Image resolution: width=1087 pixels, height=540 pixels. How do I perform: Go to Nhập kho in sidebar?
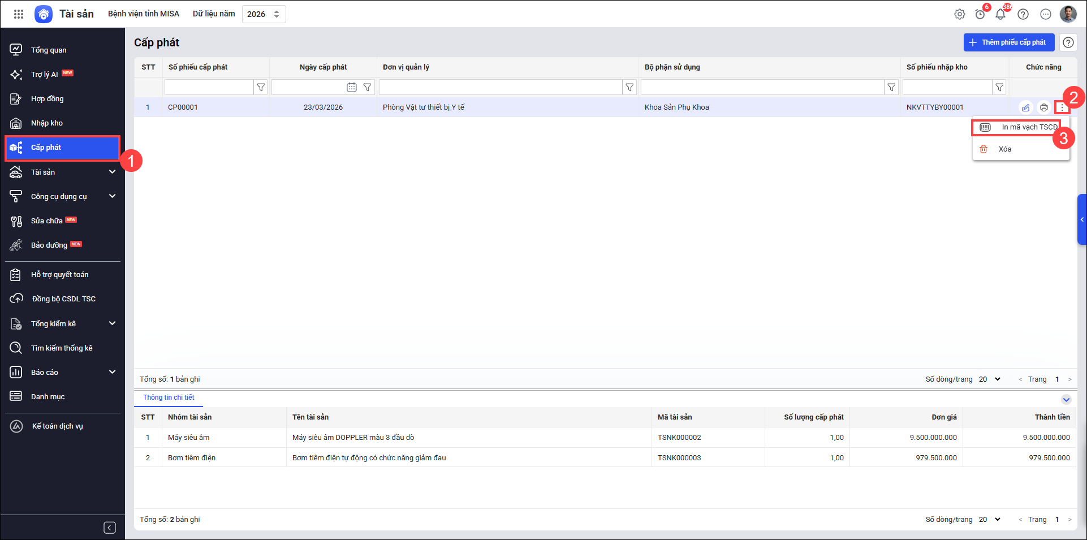coord(47,123)
